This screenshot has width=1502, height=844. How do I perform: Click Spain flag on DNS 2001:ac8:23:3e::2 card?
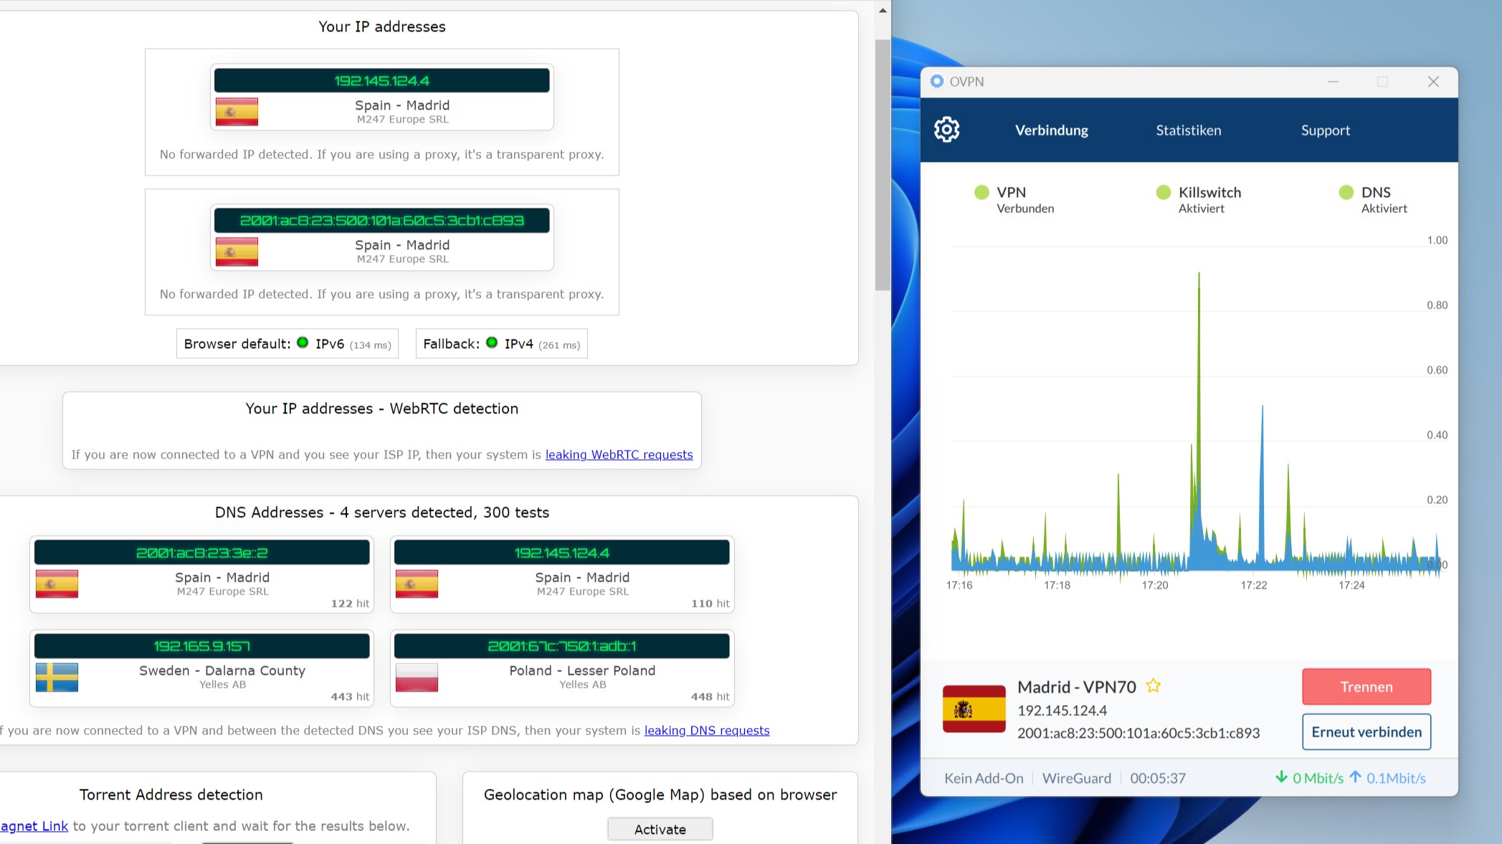pos(57,584)
